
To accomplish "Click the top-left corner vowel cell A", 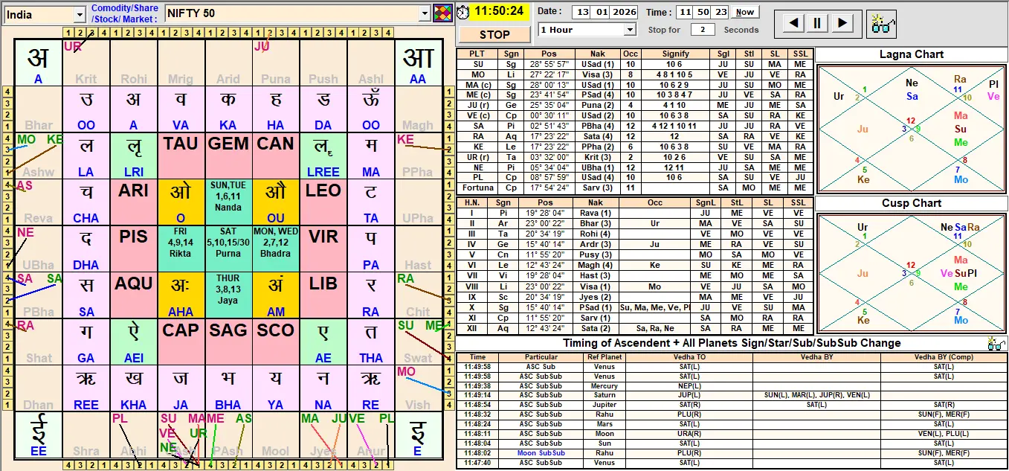I will [39, 63].
